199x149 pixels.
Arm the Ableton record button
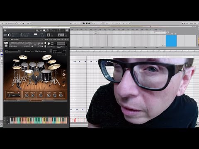coord(89,23)
